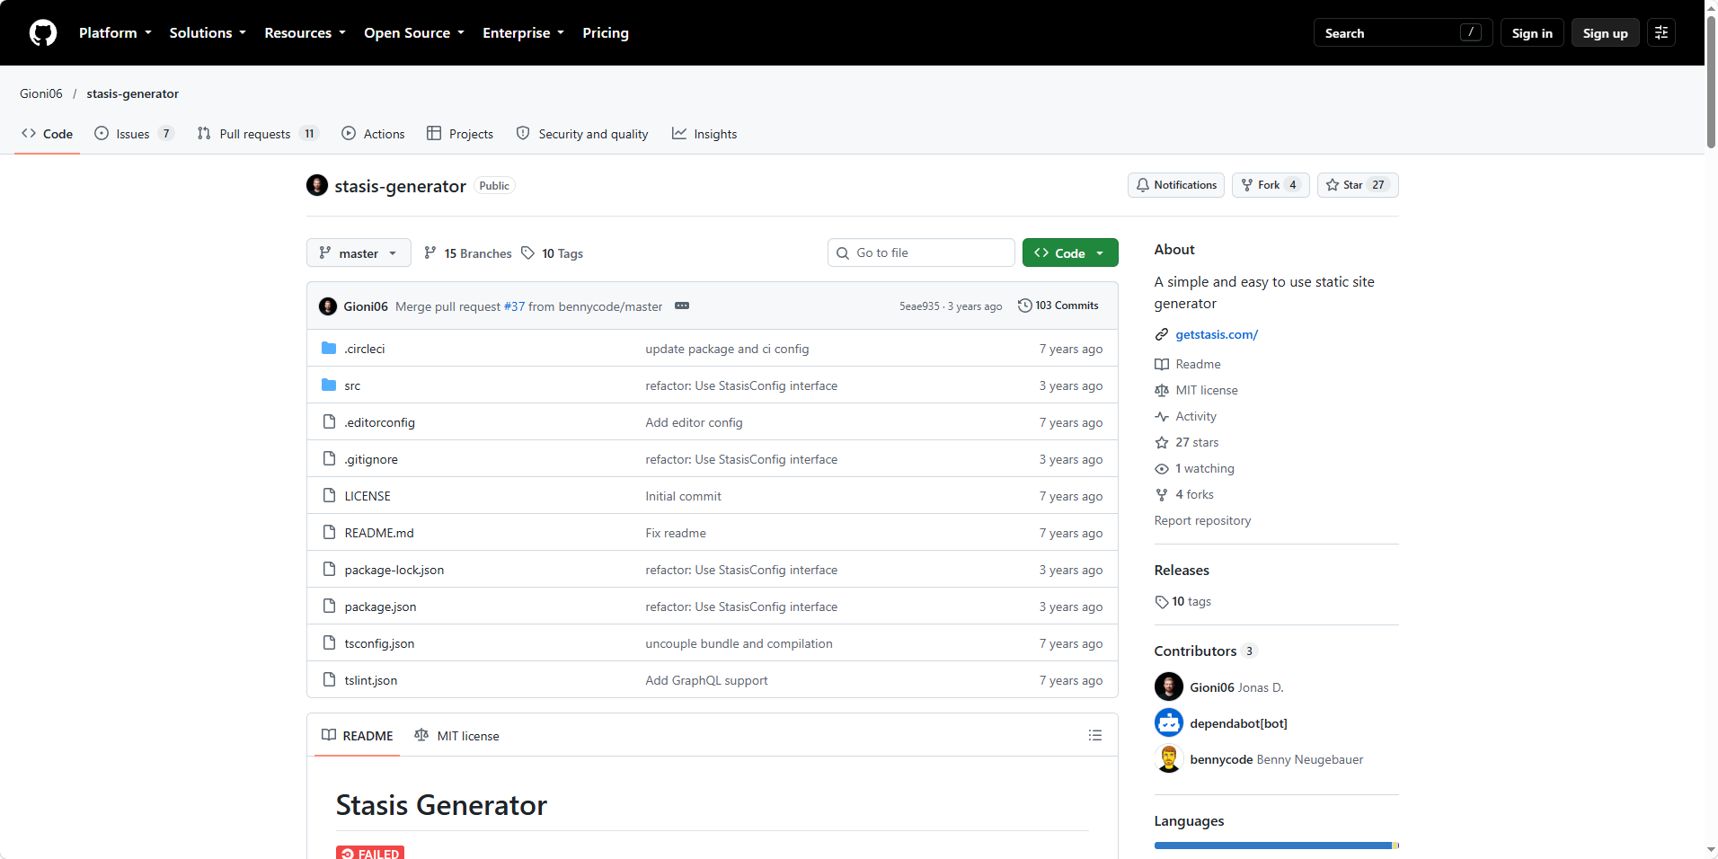This screenshot has height=859, width=1718.
Task: Open the .circleci folder
Action: tap(365, 349)
